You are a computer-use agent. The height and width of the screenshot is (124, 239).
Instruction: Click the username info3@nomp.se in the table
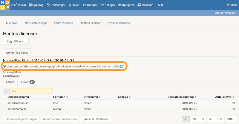click(x=18, y=103)
